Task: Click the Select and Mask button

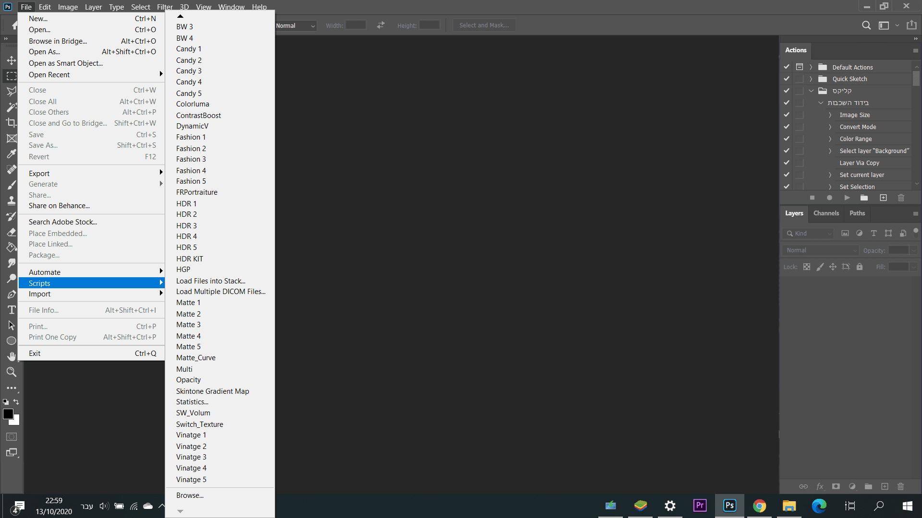Action: pyautogui.click(x=484, y=25)
